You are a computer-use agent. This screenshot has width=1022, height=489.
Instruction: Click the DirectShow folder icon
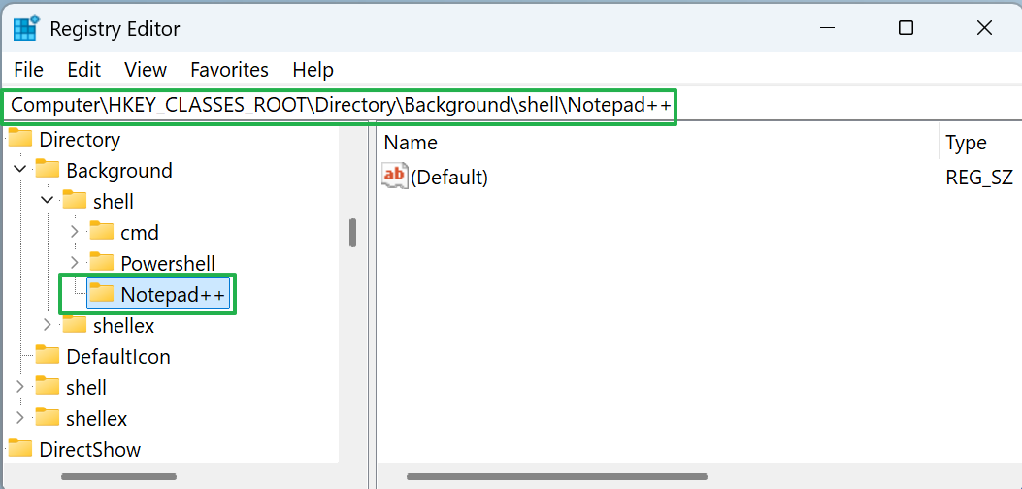pyautogui.click(x=19, y=448)
